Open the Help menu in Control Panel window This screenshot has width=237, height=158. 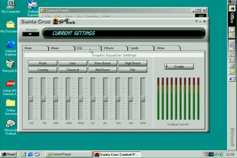106,16
